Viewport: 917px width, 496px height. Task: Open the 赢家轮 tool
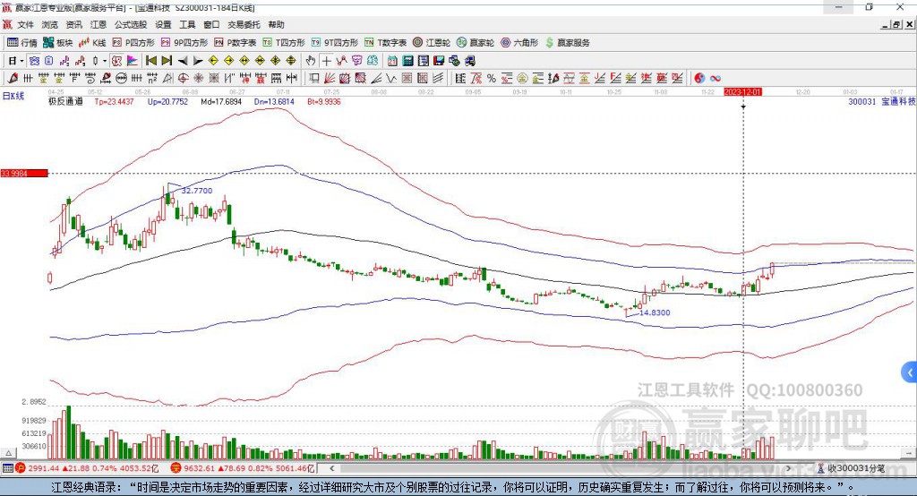[x=476, y=43]
